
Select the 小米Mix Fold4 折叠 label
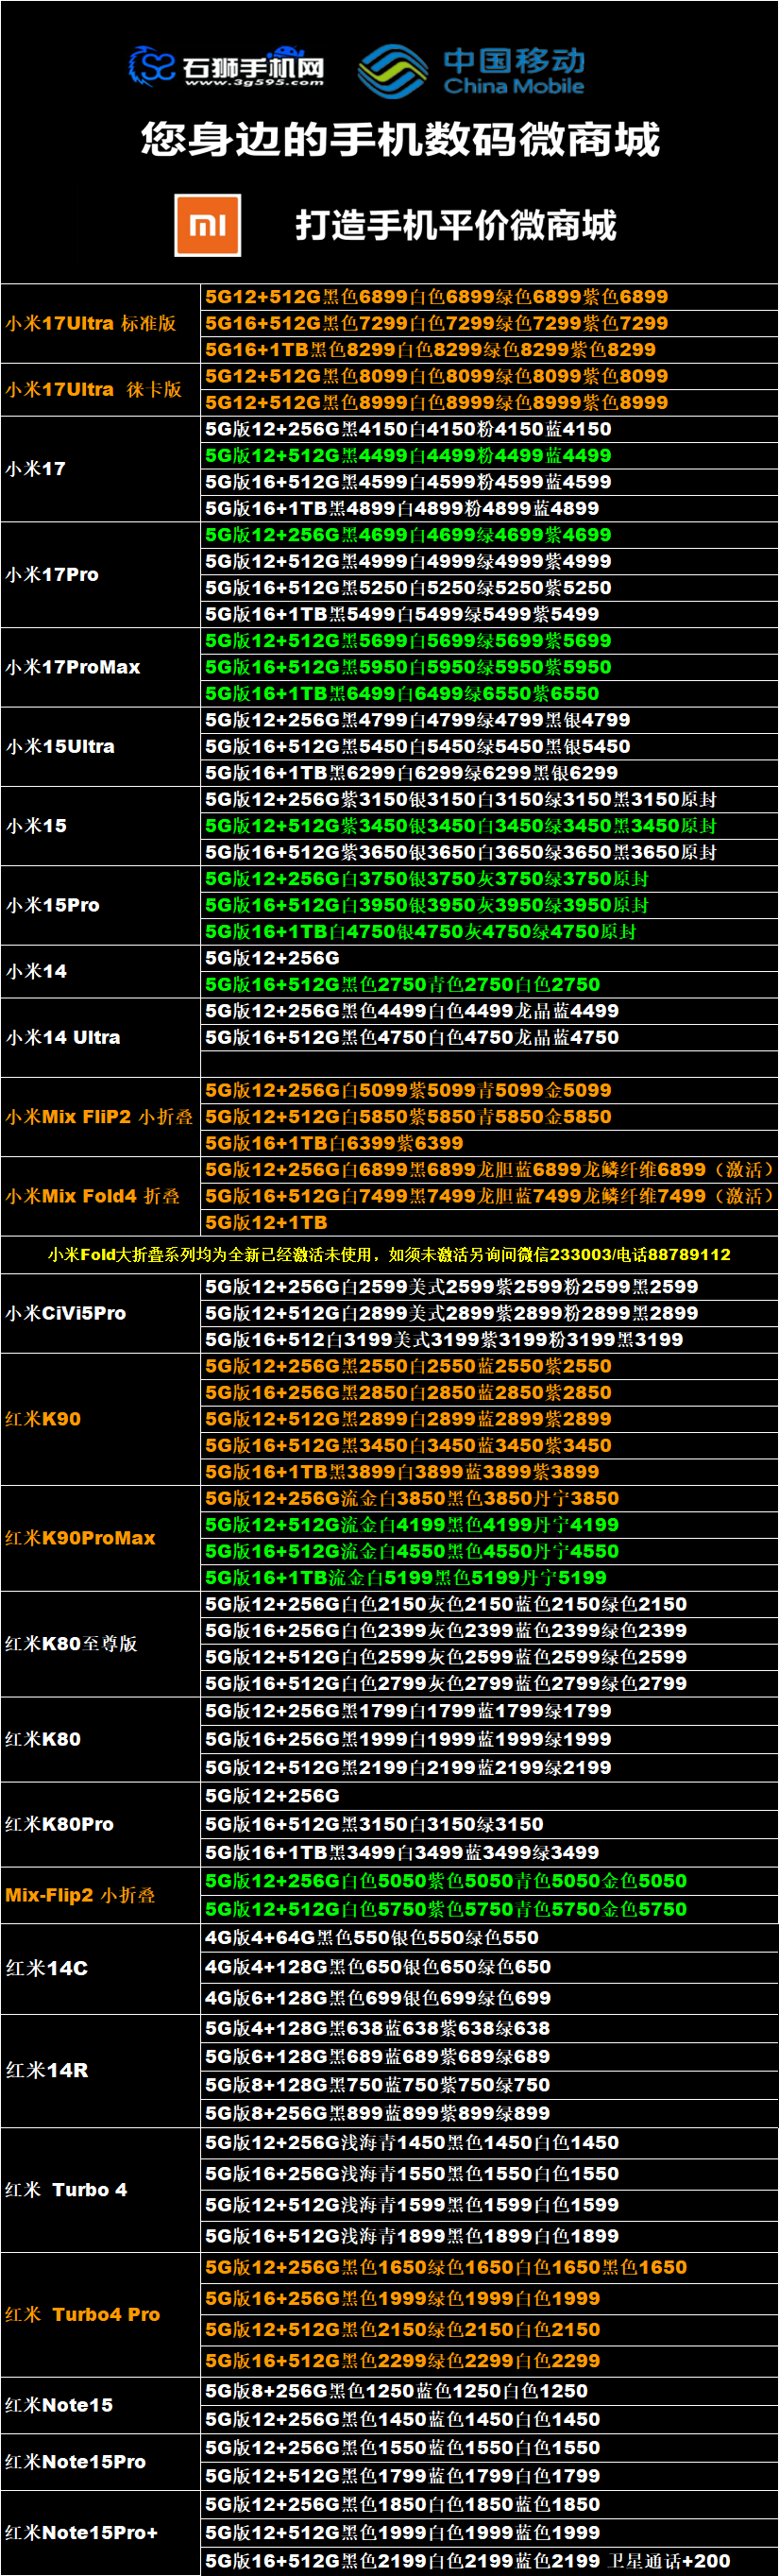coord(93,1195)
